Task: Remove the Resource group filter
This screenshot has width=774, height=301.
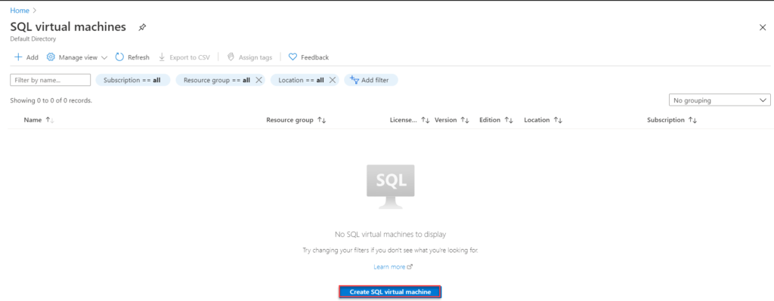Action: (x=259, y=80)
